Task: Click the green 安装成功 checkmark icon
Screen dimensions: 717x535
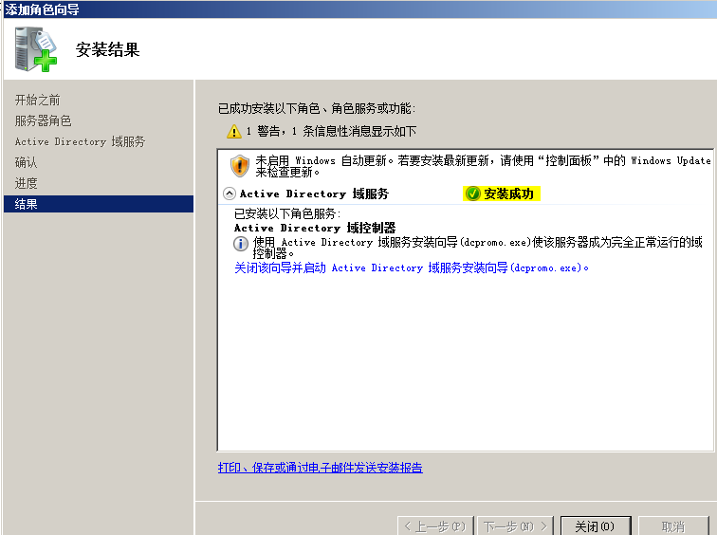Action: 472,194
